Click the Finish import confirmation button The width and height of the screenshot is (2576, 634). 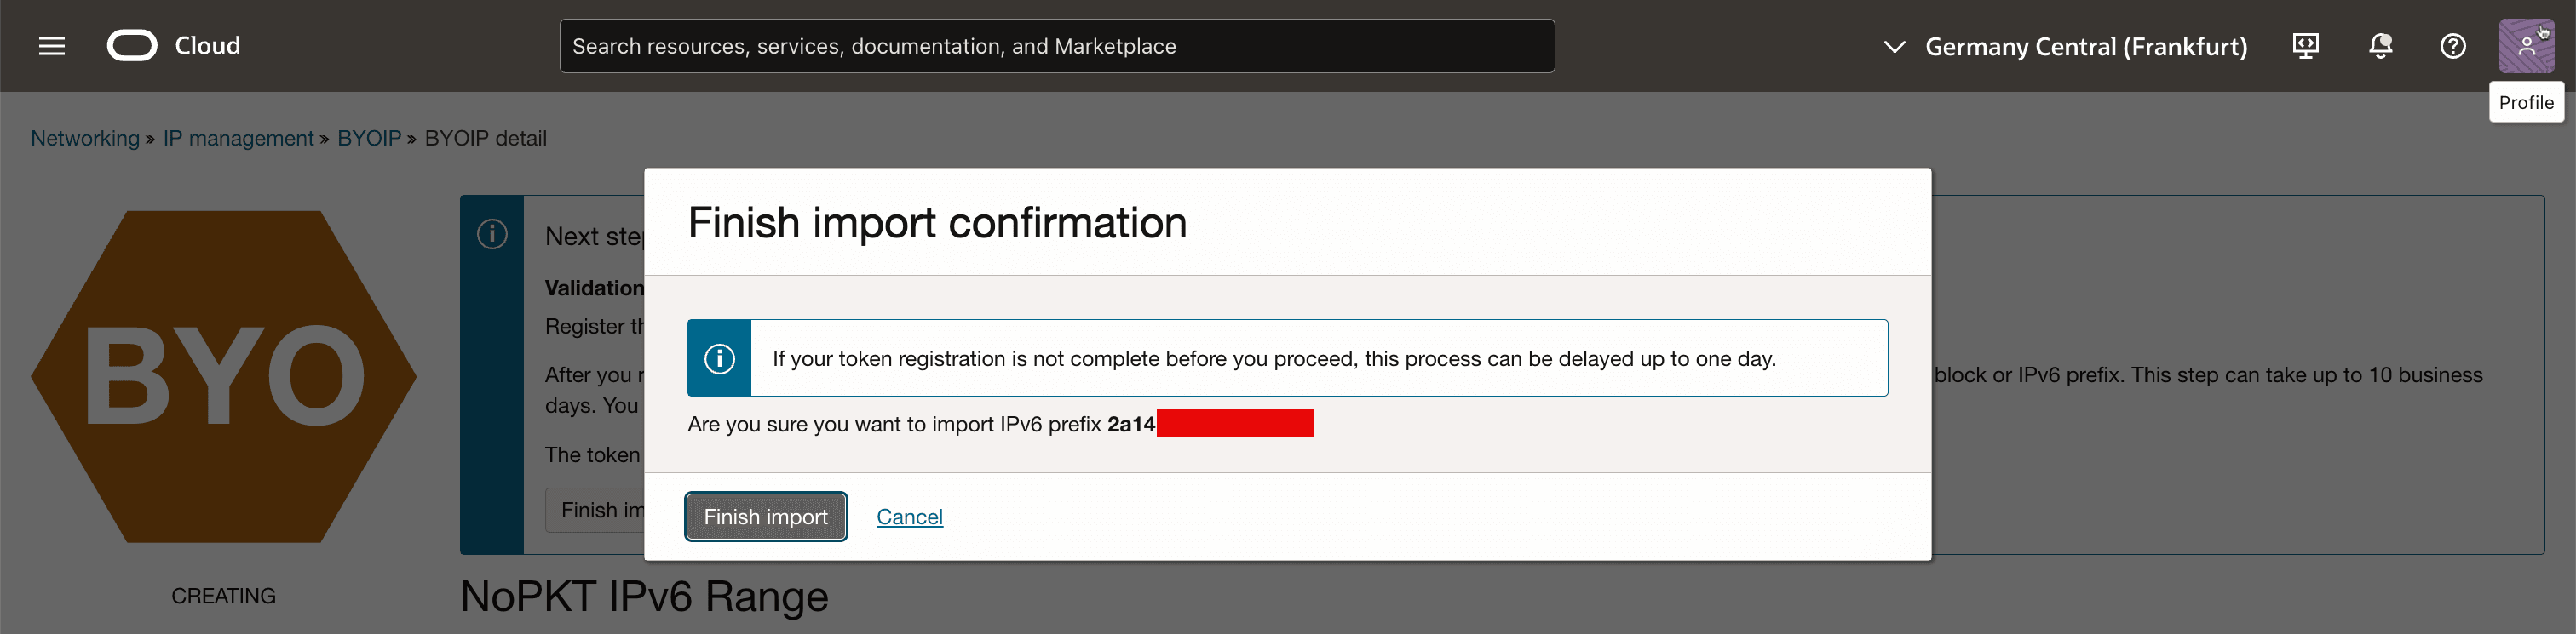[766, 517]
